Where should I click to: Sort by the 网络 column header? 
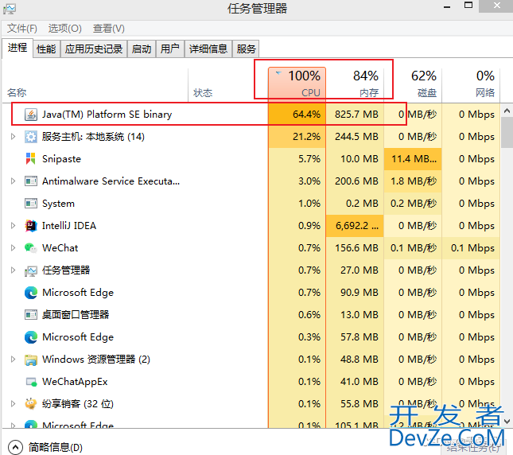point(471,84)
